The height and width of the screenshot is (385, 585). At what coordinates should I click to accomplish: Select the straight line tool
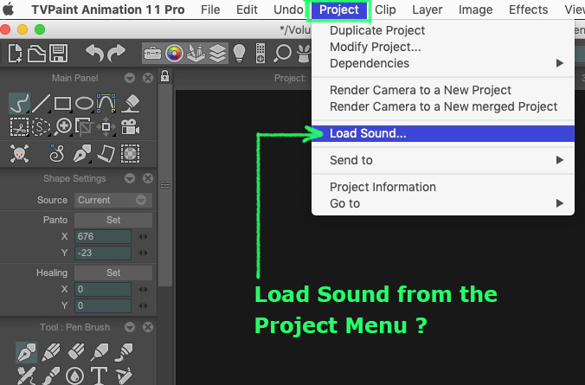(x=41, y=103)
